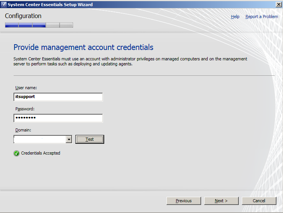Expand the Domain dropdown arrow

(x=69, y=139)
